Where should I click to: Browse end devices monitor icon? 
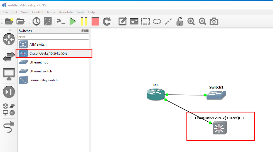(9, 74)
